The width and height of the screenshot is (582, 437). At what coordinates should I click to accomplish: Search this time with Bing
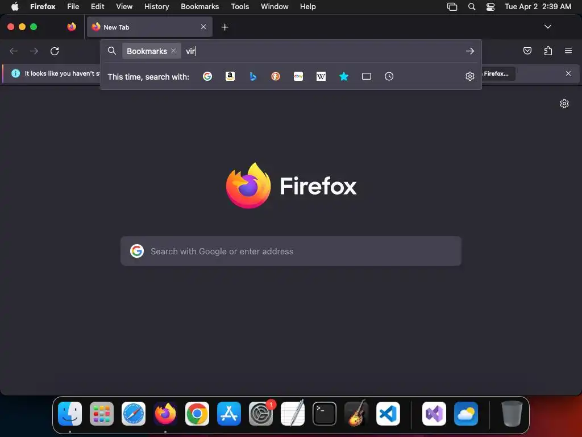(x=253, y=77)
